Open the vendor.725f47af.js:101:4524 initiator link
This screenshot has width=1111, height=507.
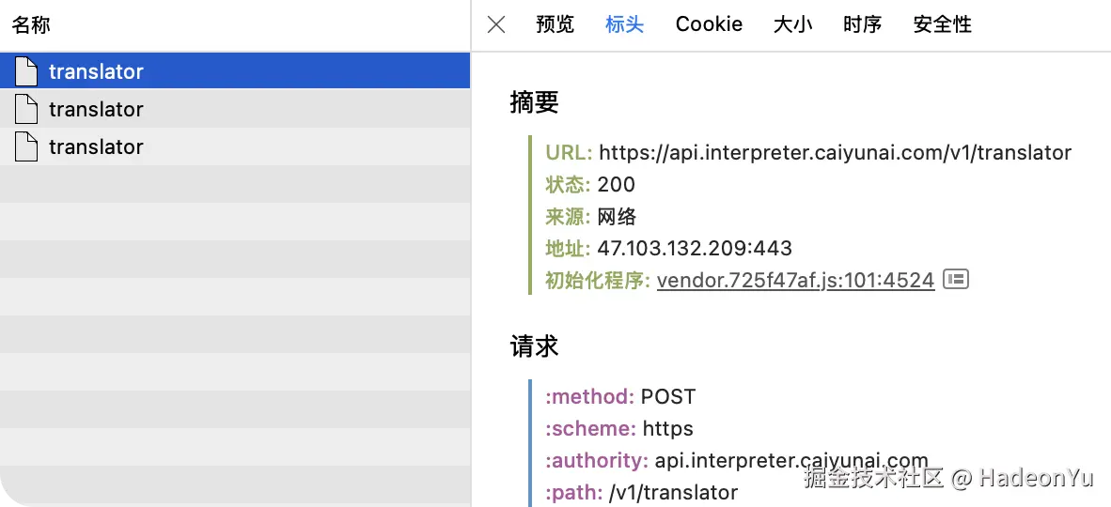tap(795, 280)
